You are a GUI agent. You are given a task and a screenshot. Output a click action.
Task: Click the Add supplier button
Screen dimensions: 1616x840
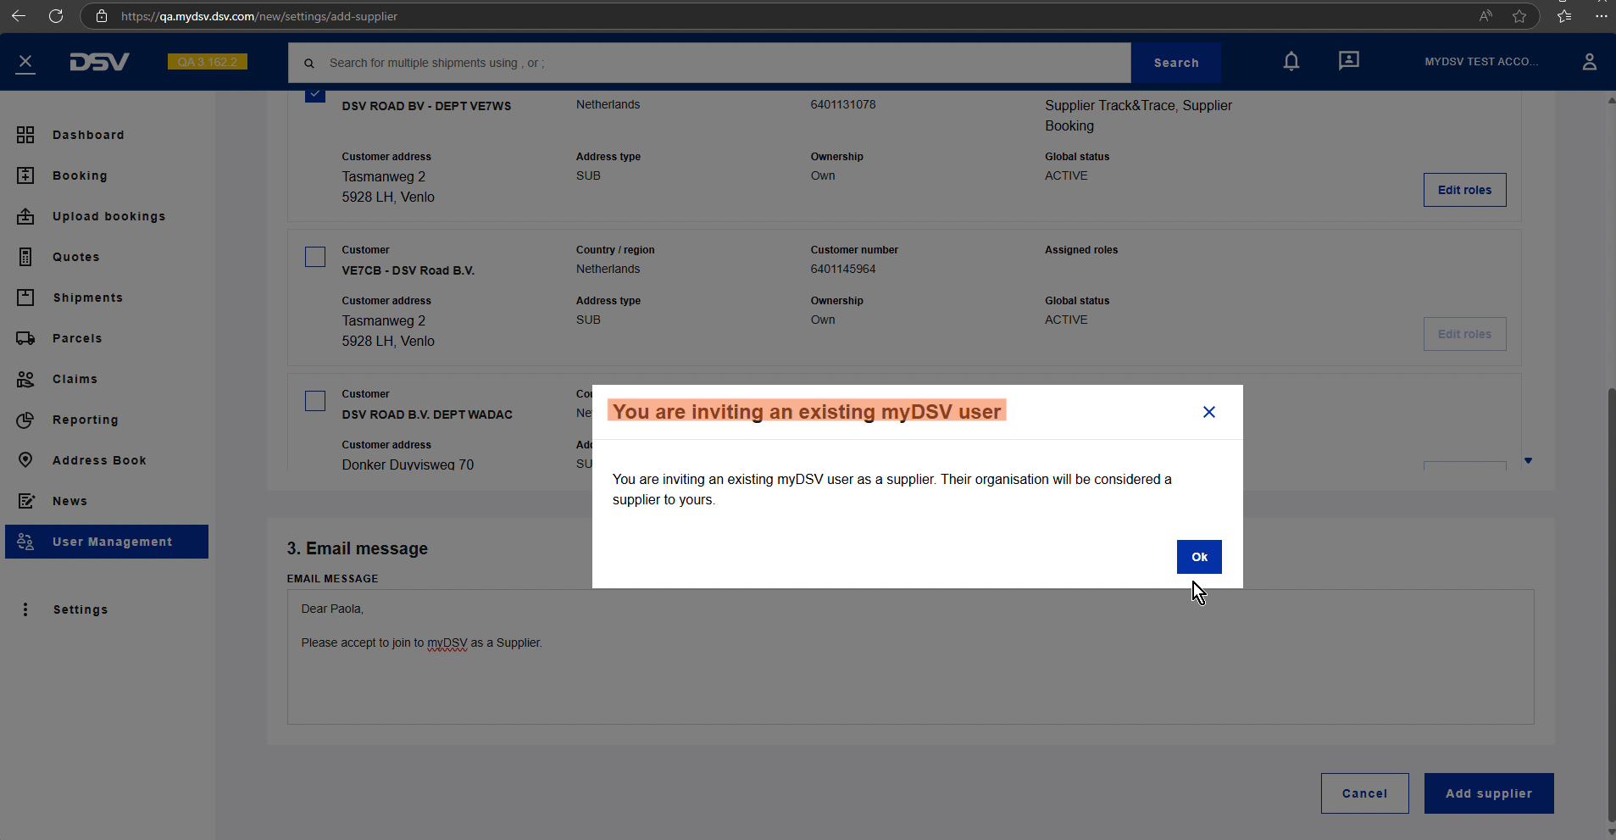coord(1488,793)
